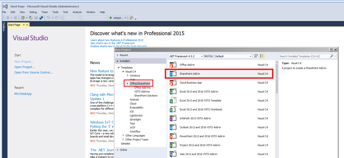Open recent project MVCWebApp

(23, 94)
